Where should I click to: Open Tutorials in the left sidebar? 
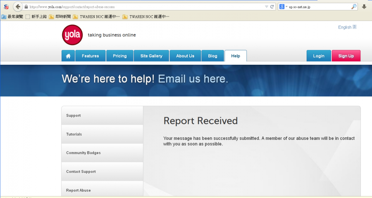click(x=74, y=134)
